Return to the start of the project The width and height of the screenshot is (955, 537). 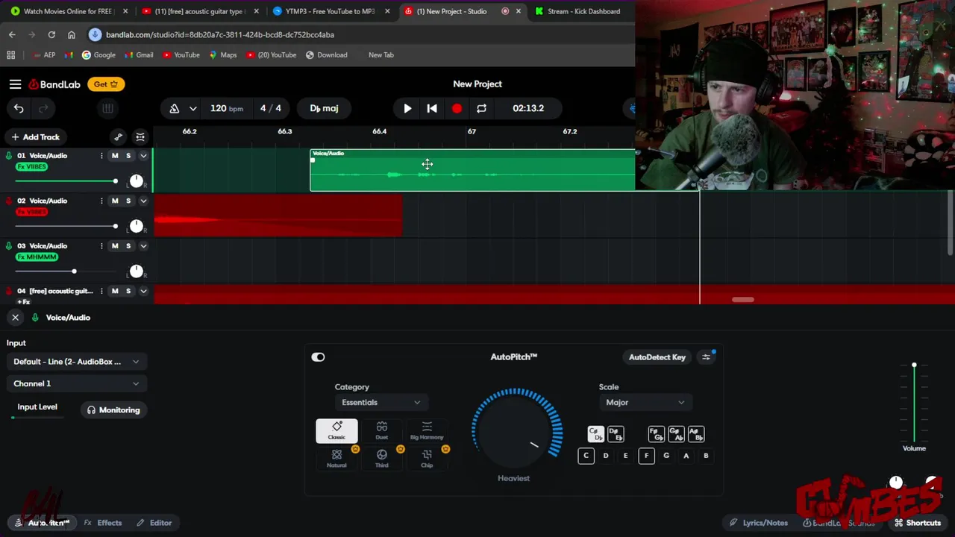pyautogui.click(x=432, y=109)
